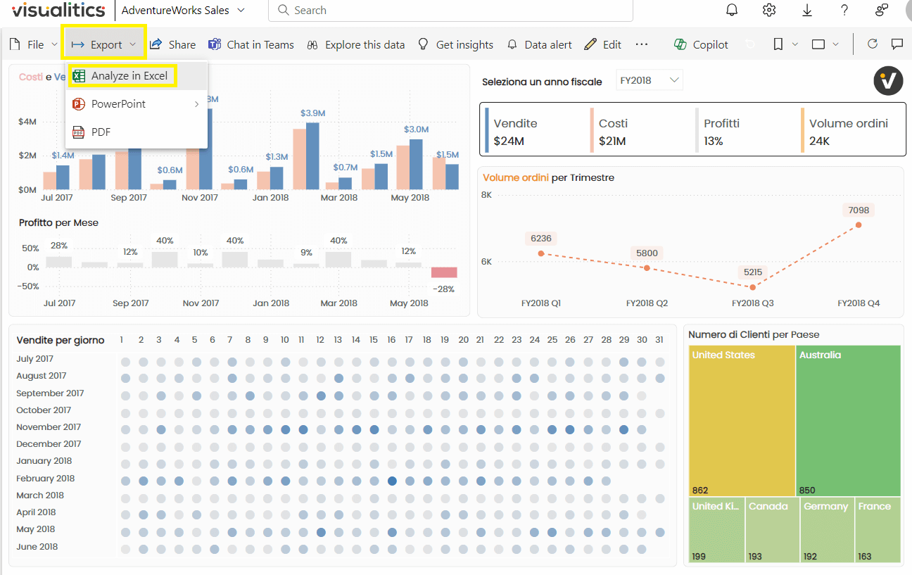Open the settings gear icon
This screenshot has height=575, width=912.
pyautogui.click(x=769, y=10)
